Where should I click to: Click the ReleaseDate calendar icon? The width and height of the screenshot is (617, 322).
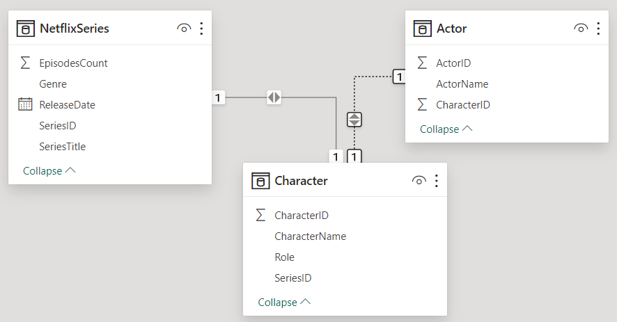[25, 105]
